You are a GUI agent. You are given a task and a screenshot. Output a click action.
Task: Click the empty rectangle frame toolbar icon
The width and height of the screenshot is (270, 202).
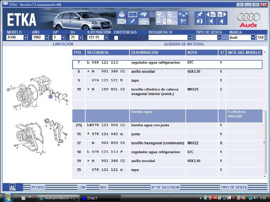133,14
